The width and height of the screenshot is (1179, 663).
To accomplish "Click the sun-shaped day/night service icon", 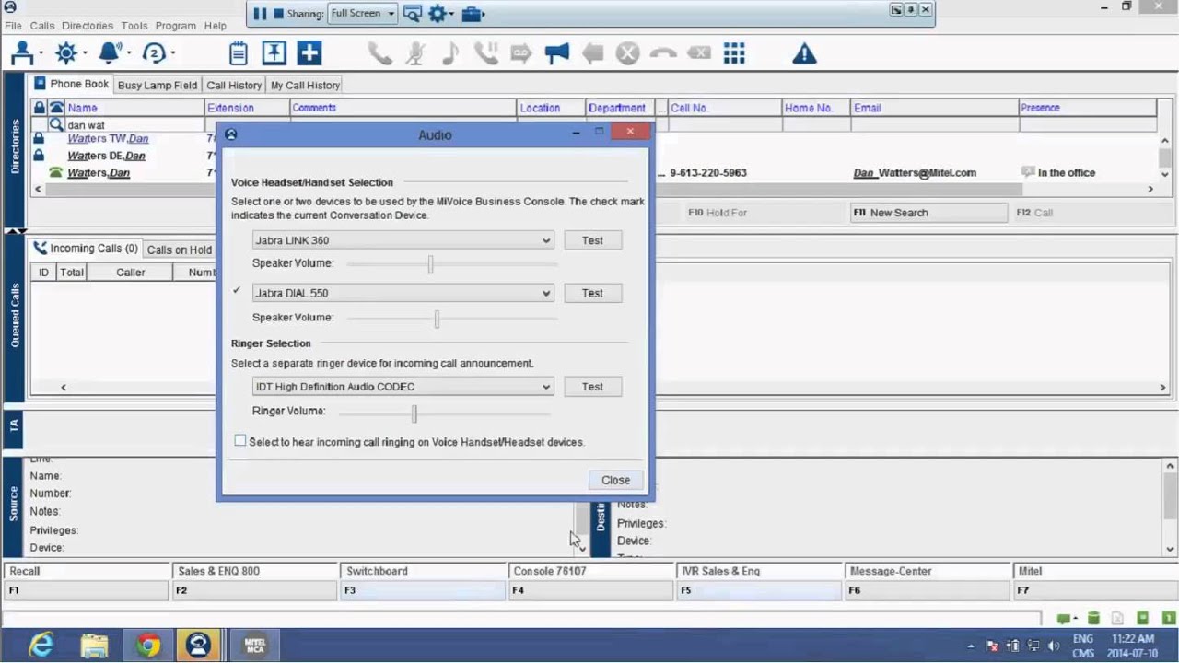I will click(x=66, y=53).
